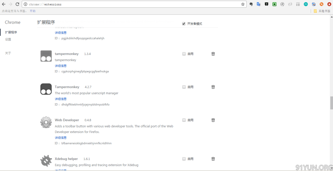Toggle the 开发者模式 developer mode checkbox

tap(184, 24)
